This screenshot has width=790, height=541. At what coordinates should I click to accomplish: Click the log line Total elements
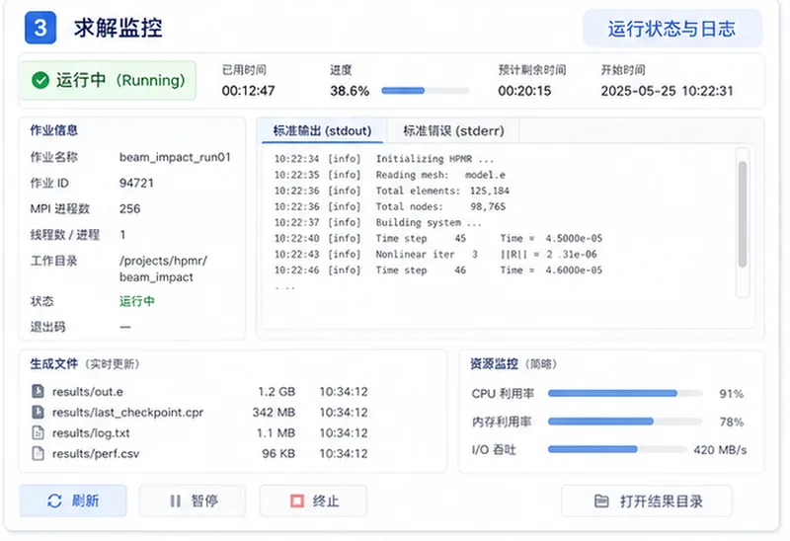392,191
